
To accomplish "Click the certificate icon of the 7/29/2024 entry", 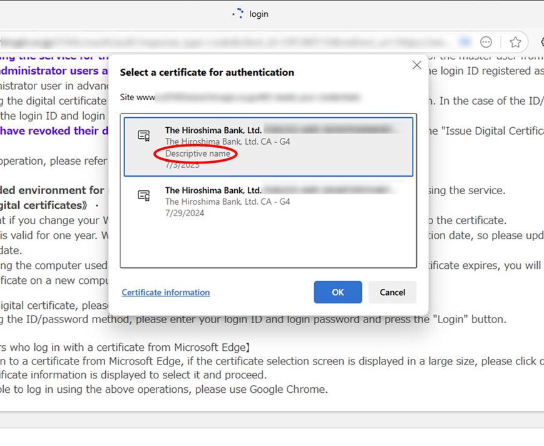I will 143,195.
